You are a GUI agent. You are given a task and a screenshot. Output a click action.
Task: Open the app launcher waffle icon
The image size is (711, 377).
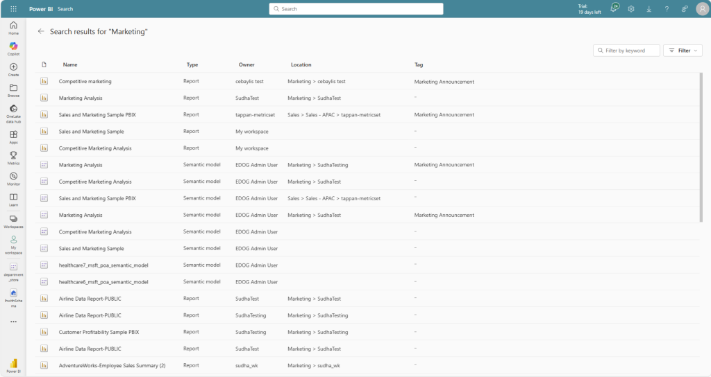14,8
